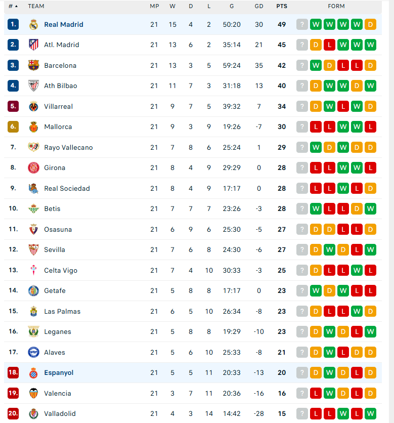The width and height of the screenshot is (394, 423).
Task: Select the Real Sociedad crest icon
Action: 33,188
